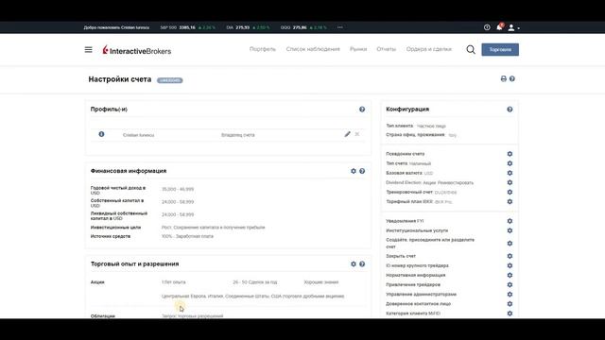Open gear for Привлечение трейдеров
The height and width of the screenshot is (340, 605).
[x=510, y=284]
